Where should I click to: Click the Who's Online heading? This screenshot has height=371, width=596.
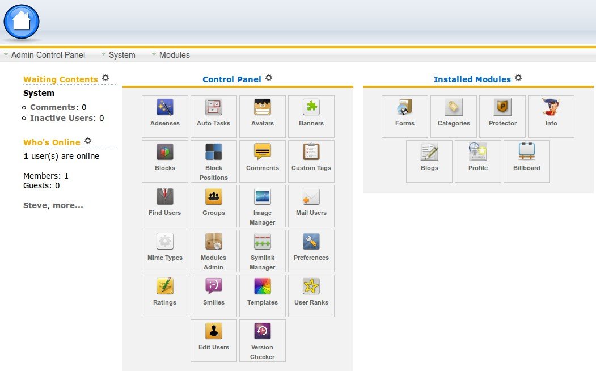pos(52,142)
